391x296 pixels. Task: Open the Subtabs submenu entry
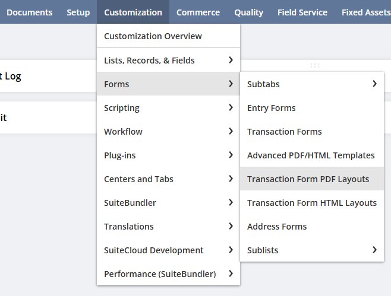[312, 84]
